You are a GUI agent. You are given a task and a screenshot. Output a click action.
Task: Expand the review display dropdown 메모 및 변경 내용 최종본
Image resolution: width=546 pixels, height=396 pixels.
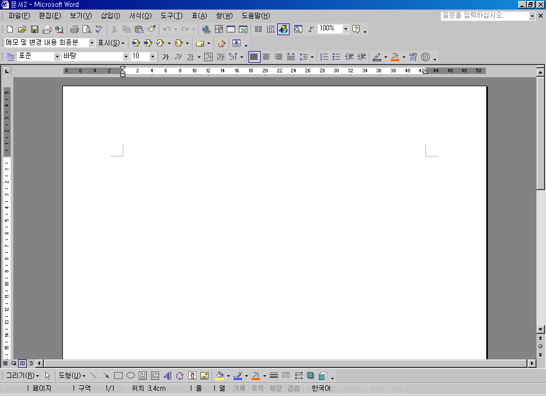click(92, 43)
